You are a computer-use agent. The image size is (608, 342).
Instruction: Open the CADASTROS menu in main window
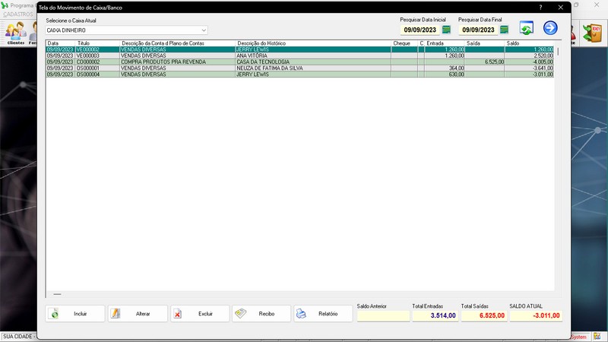click(18, 14)
